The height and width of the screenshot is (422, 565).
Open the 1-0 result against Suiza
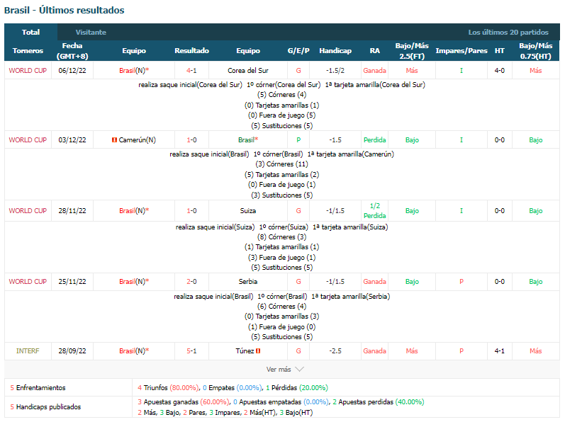pyautogui.click(x=191, y=211)
